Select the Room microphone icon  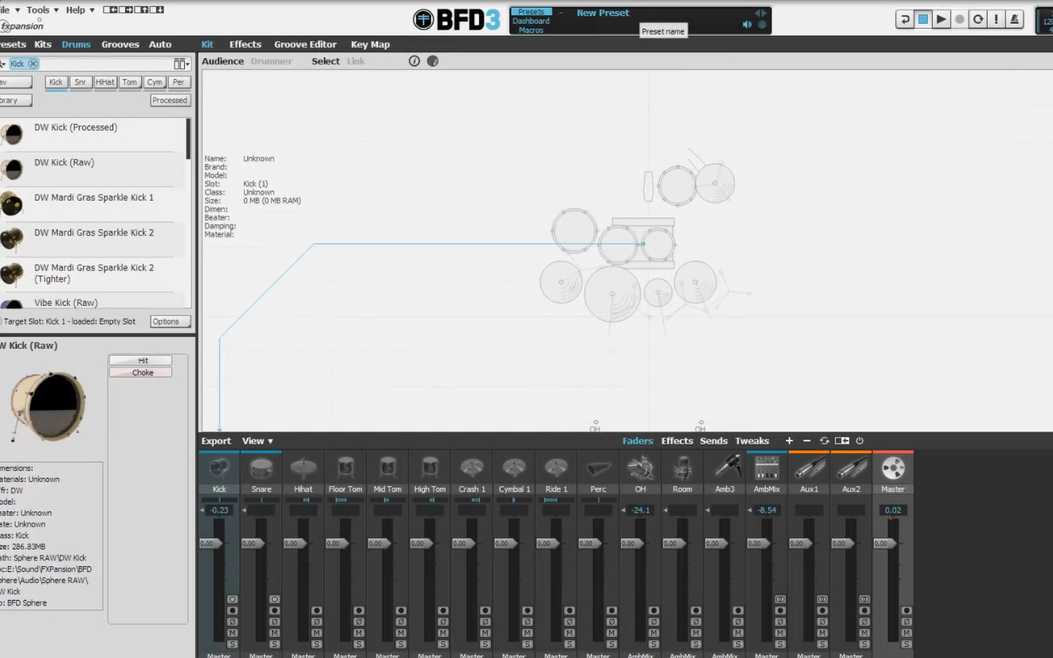pyautogui.click(x=682, y=468)
